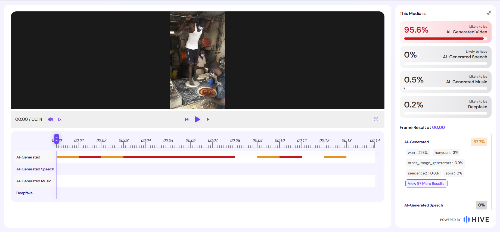
Task: Click the orange AI-Generated segment near 00:12
Action: coord(335,157)
